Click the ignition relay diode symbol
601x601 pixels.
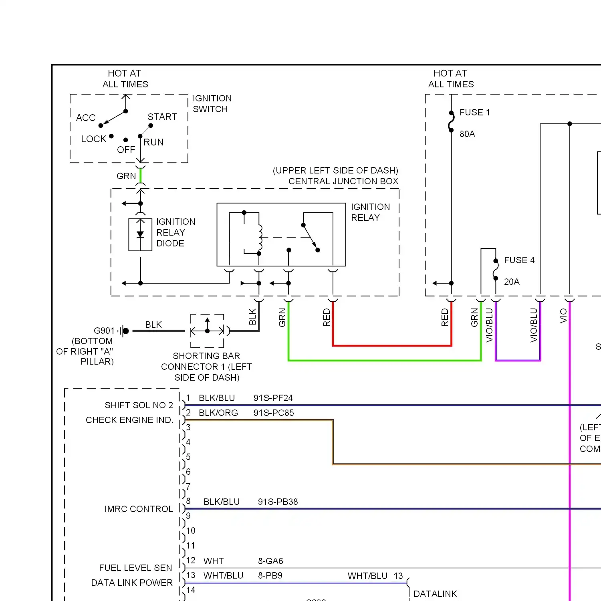140,235
